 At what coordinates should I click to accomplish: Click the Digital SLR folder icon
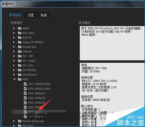[20, 47]
